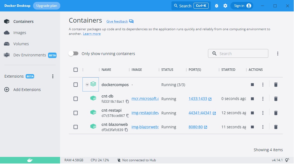
Task: Open the kebab menu beside container search
Action: tap(278, 54)
